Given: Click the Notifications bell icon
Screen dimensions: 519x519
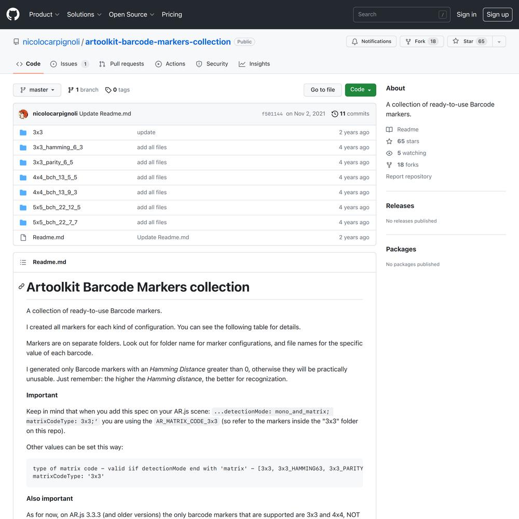Looking at the screenshot, I should 354,42.
